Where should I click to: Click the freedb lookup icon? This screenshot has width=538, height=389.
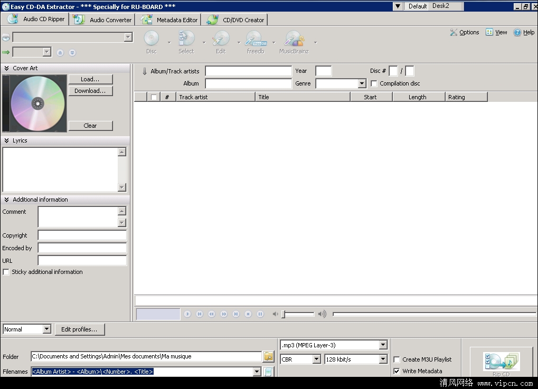(256, 39)
